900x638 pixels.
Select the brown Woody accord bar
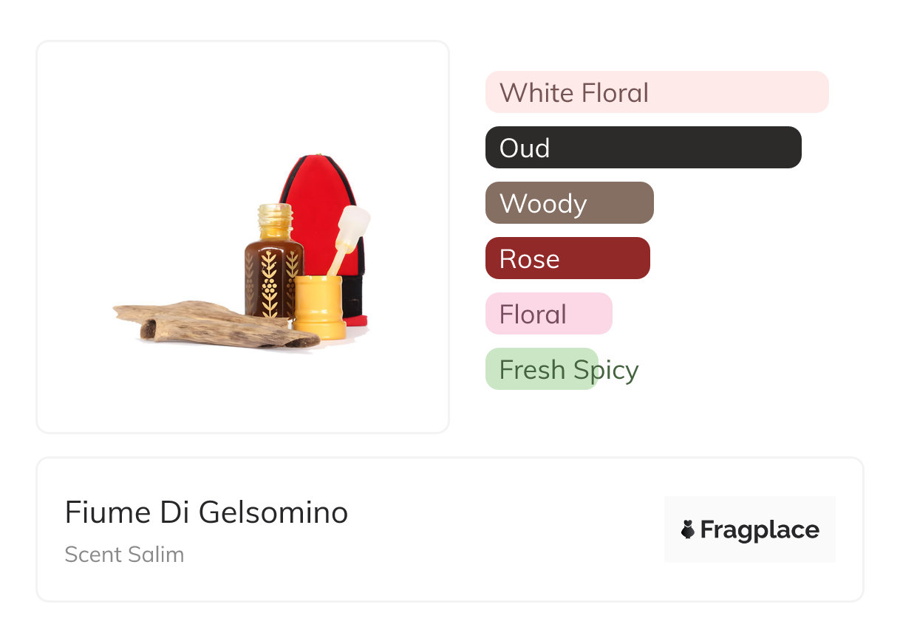[x=569, y=203]
